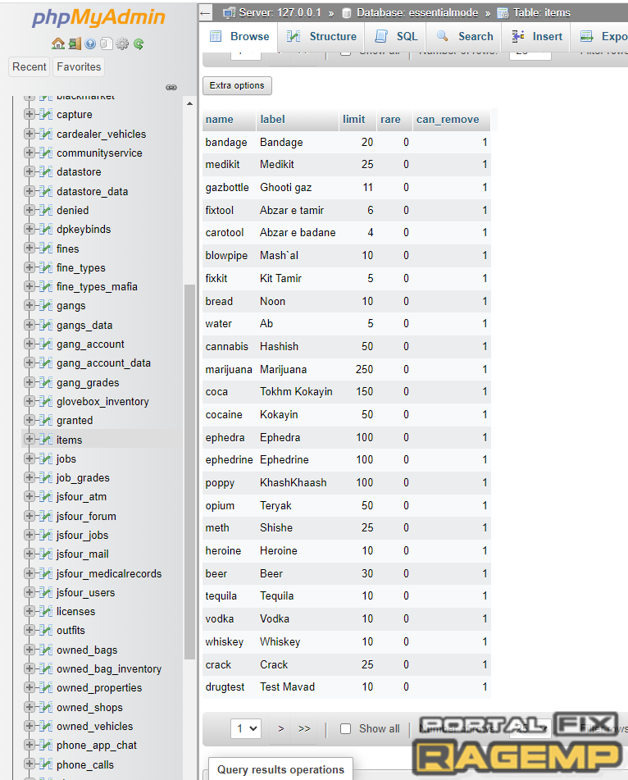Go to next page with > button
This screenshot has width=628, height=780.
point(281,729)
